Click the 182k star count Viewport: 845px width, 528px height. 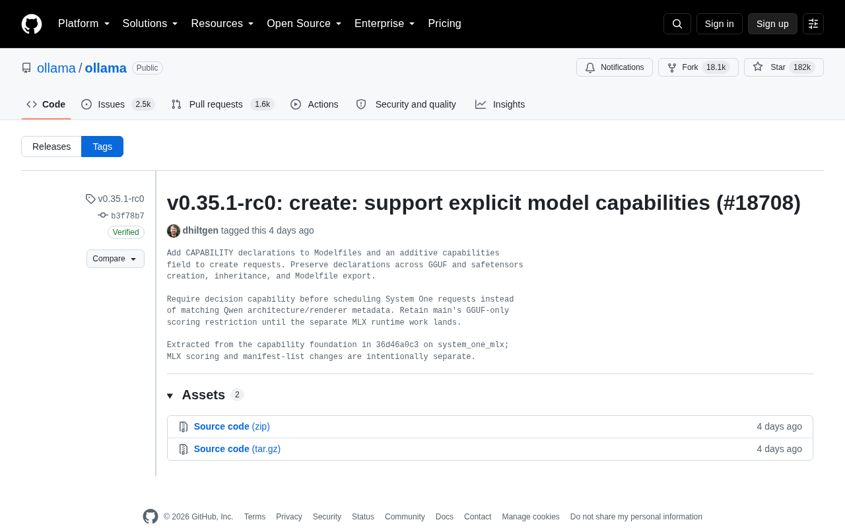[802, 67]
